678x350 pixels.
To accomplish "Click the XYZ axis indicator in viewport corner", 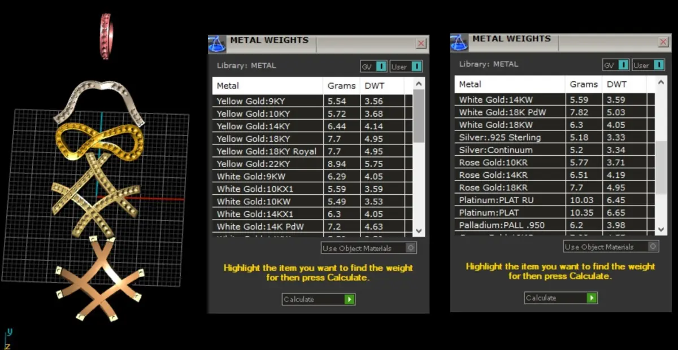I will [7, 339].
